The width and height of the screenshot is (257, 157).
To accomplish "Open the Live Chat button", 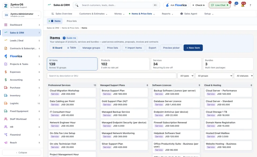I will click(x=220, y=5).
